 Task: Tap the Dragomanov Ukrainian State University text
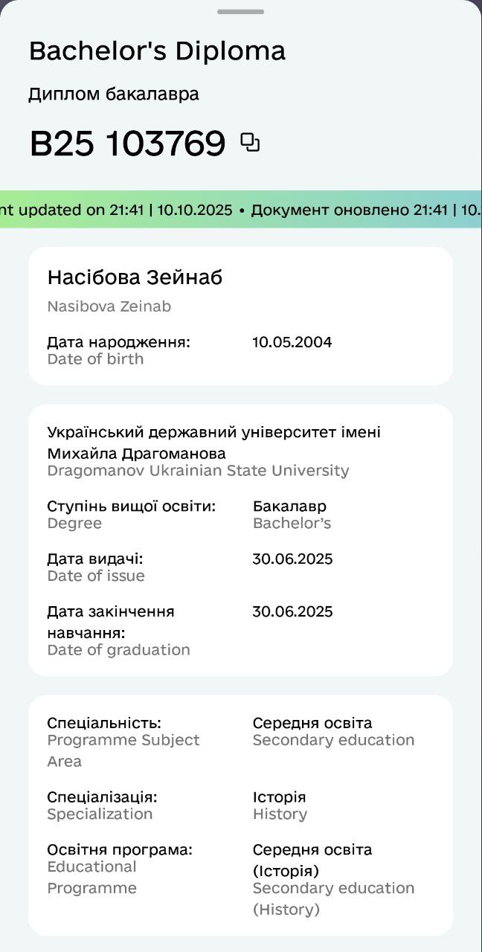198,471
